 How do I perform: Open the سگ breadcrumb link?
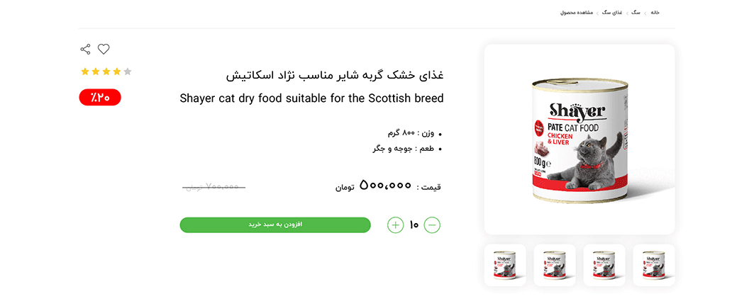[x=636, y=13]
